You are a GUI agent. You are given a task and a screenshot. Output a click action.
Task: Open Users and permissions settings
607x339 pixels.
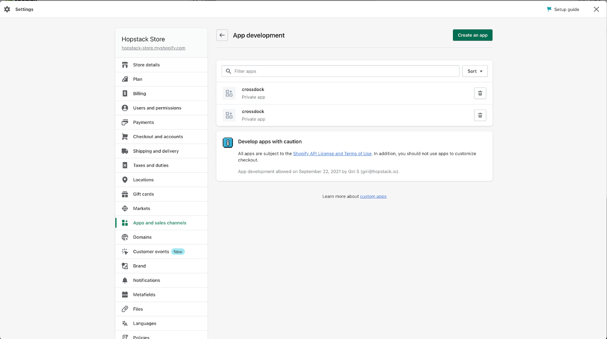157,108
